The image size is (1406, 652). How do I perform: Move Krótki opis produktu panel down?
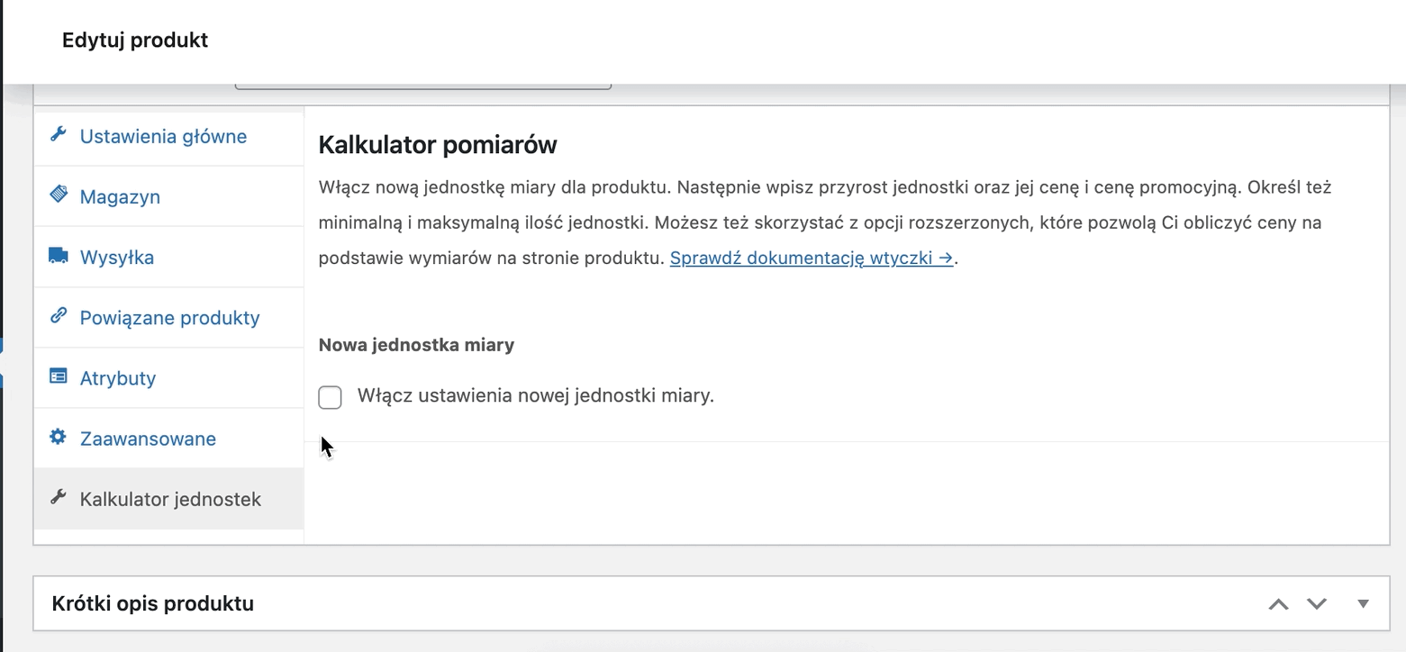[1317, 604]
